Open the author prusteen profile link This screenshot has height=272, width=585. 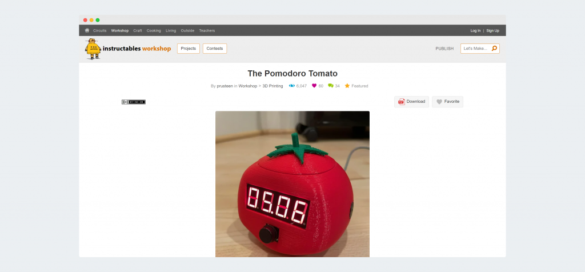click(225, 86)
